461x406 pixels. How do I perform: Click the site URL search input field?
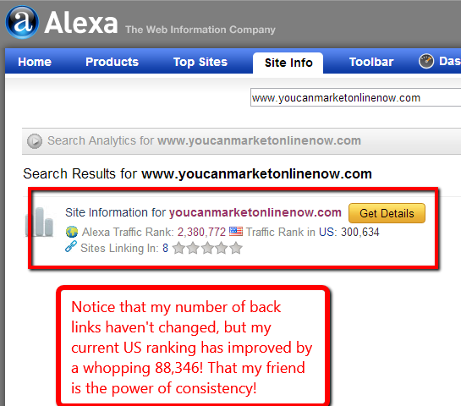click(356, 97)
